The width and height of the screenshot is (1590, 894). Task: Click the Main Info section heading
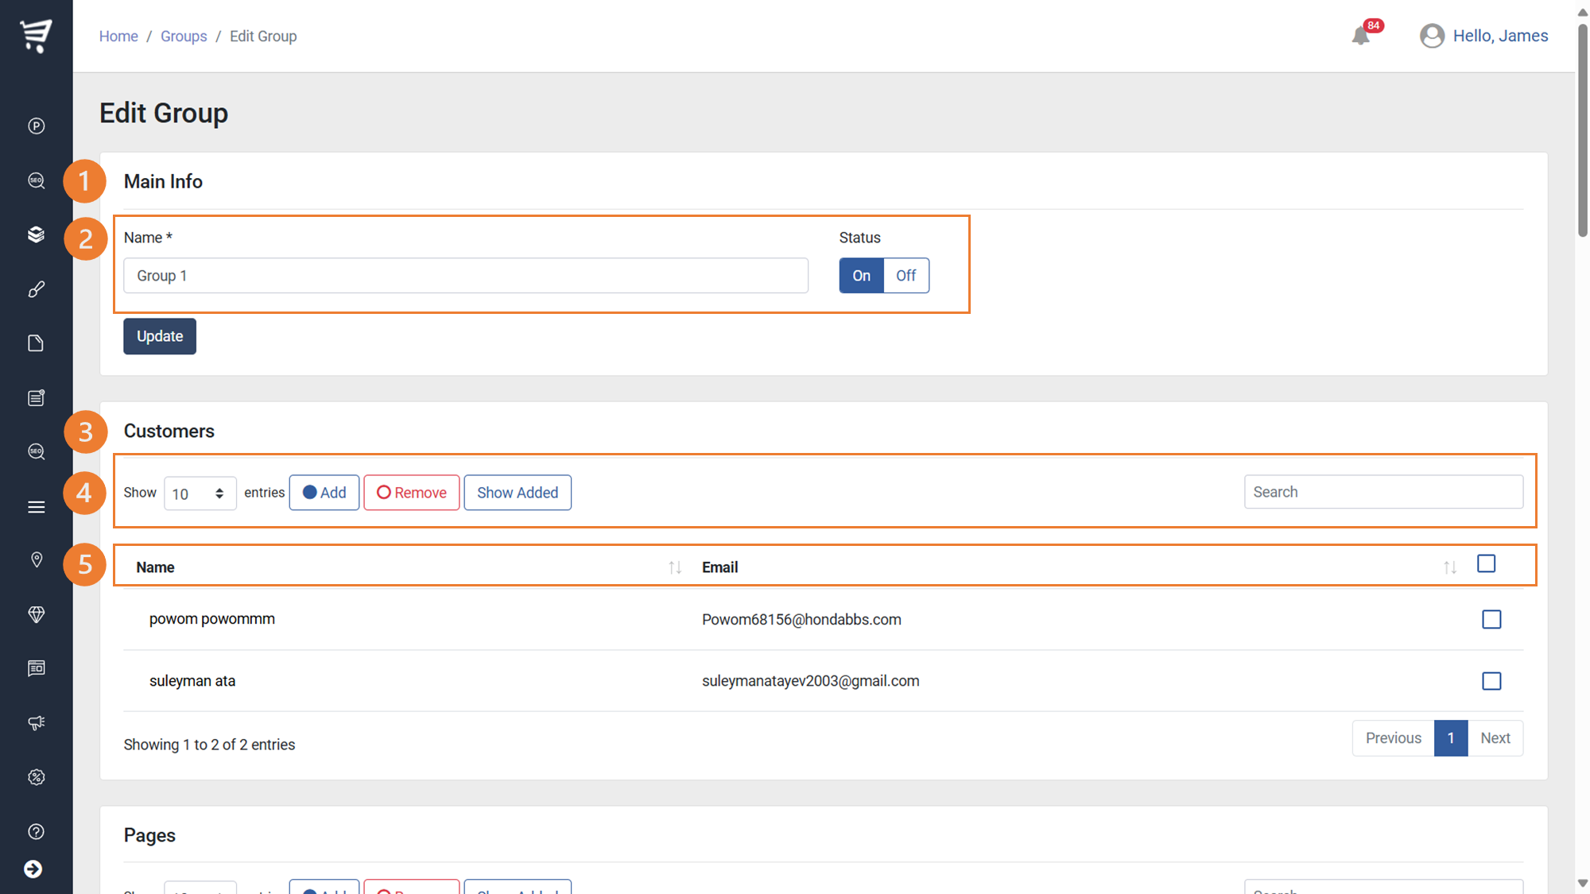[x=163, y=181]
